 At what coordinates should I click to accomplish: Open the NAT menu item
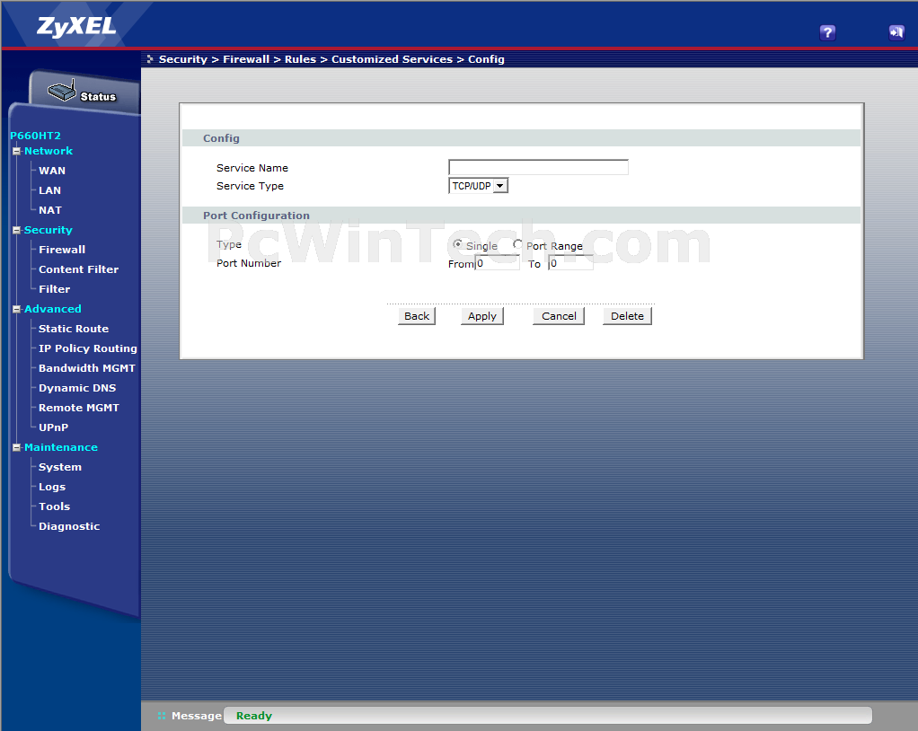point(50,210)
